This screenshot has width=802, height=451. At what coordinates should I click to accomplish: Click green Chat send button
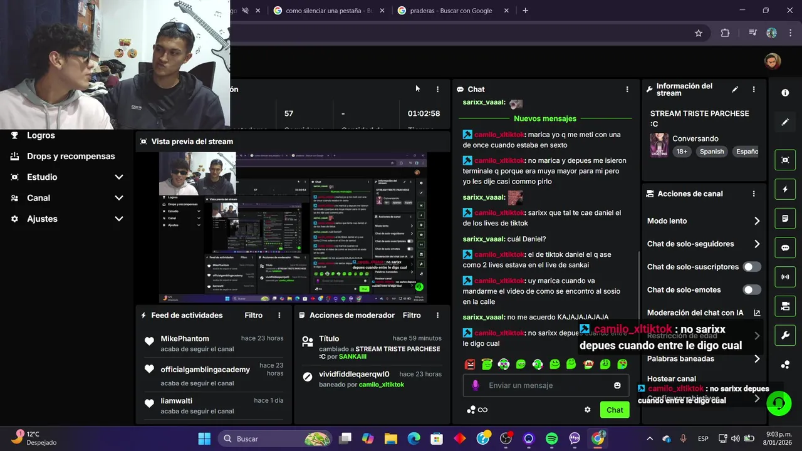click(x=615, y=410)
